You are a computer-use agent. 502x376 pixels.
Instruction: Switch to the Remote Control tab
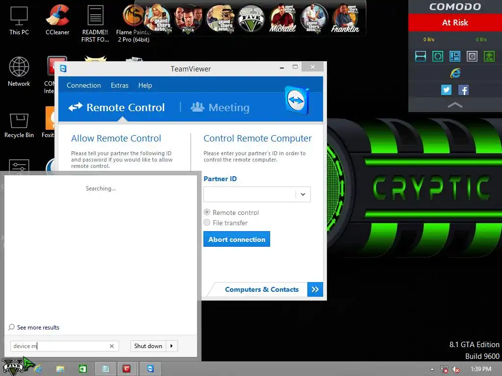pyautogui.click(x=117, y=107)
